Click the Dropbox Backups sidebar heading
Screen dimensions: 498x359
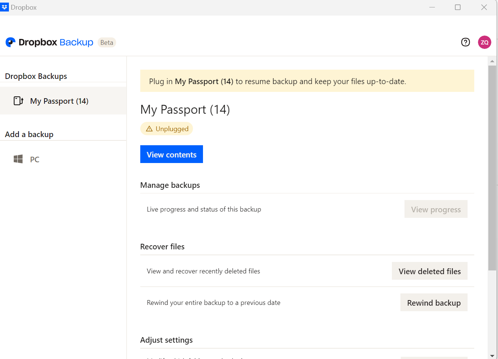coord(36,76)
